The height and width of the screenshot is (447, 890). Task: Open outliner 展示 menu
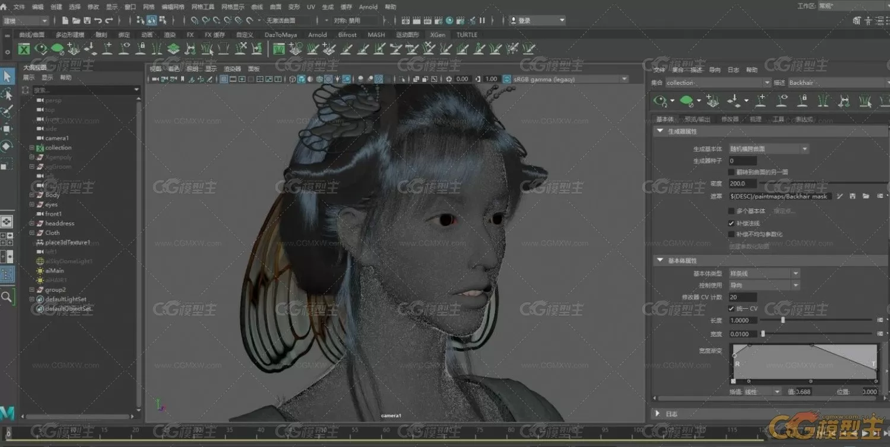28,78
